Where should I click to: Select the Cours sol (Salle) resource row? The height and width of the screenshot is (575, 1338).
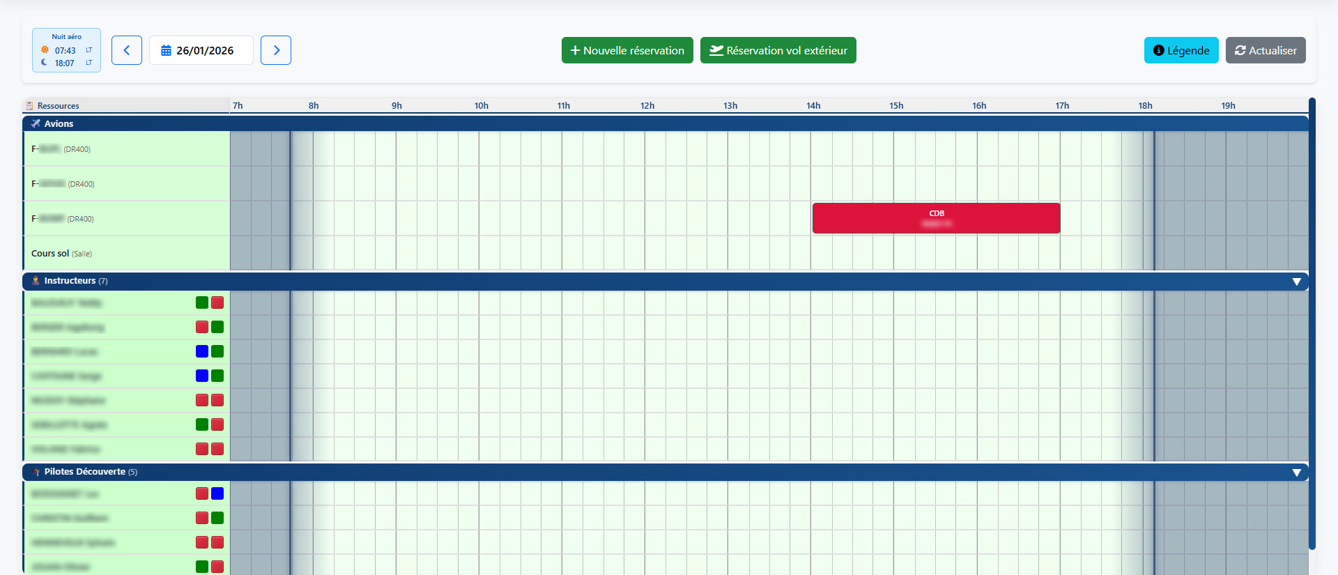61,254
